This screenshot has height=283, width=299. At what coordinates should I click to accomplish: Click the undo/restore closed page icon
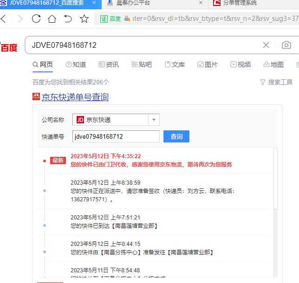pos(68,19)
